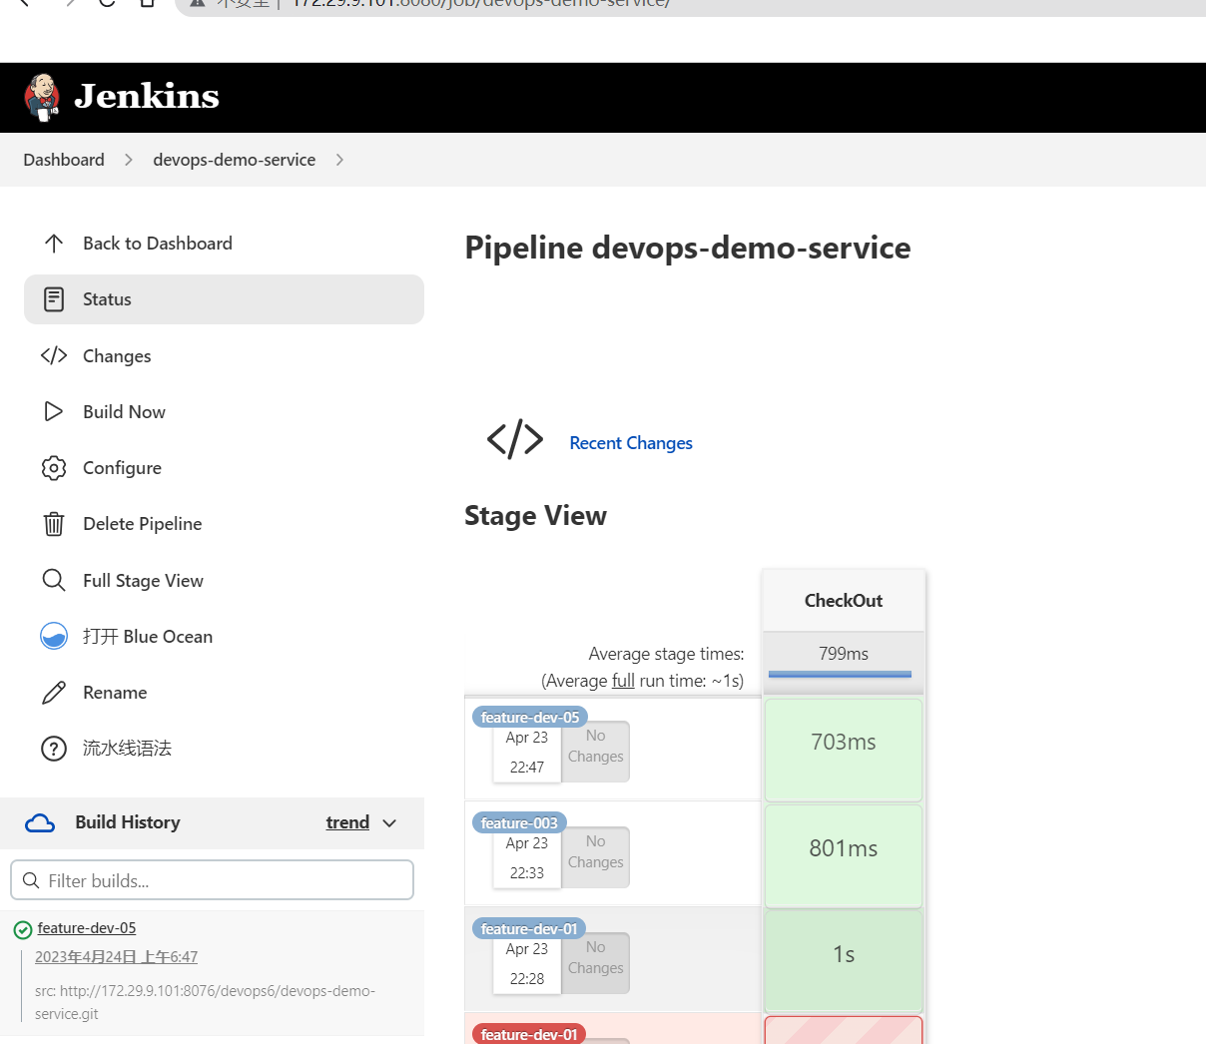This screenshot has height=1044, width=1206.
Task: Click the Pipeline devops-demo-service heading
Action: point(688,248)
